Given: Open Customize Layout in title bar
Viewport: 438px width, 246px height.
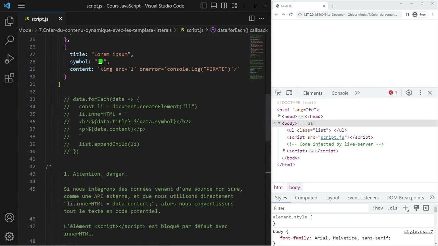Looking at the screenshot, I should pos(234,6).
